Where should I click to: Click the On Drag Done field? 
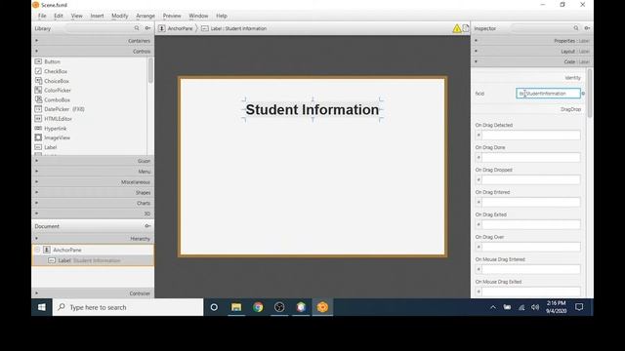pyautogui.click(x=531, y=157)
